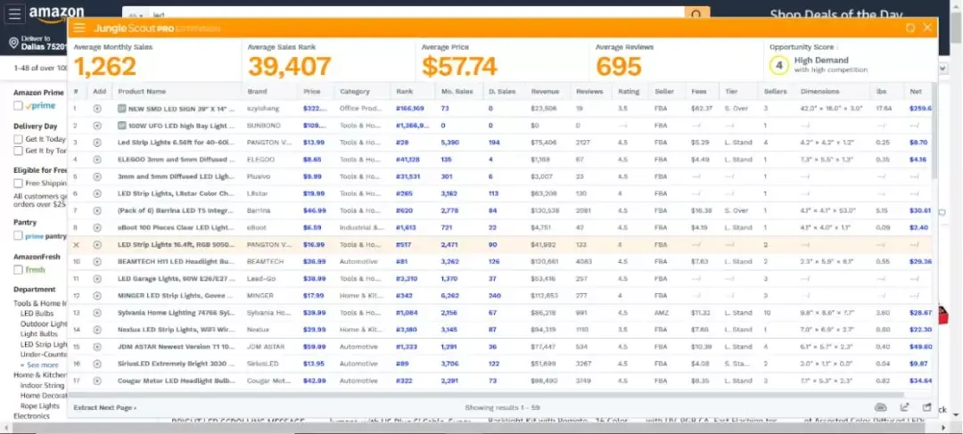Viewport: 963px width, 434px height.
Task: Open the Amazon hamburger menu
Action: coord(15,14)
